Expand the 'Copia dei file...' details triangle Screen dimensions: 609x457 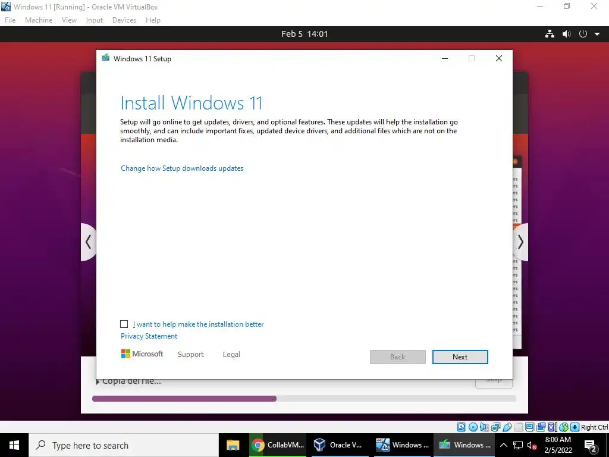tap(98, 382)
